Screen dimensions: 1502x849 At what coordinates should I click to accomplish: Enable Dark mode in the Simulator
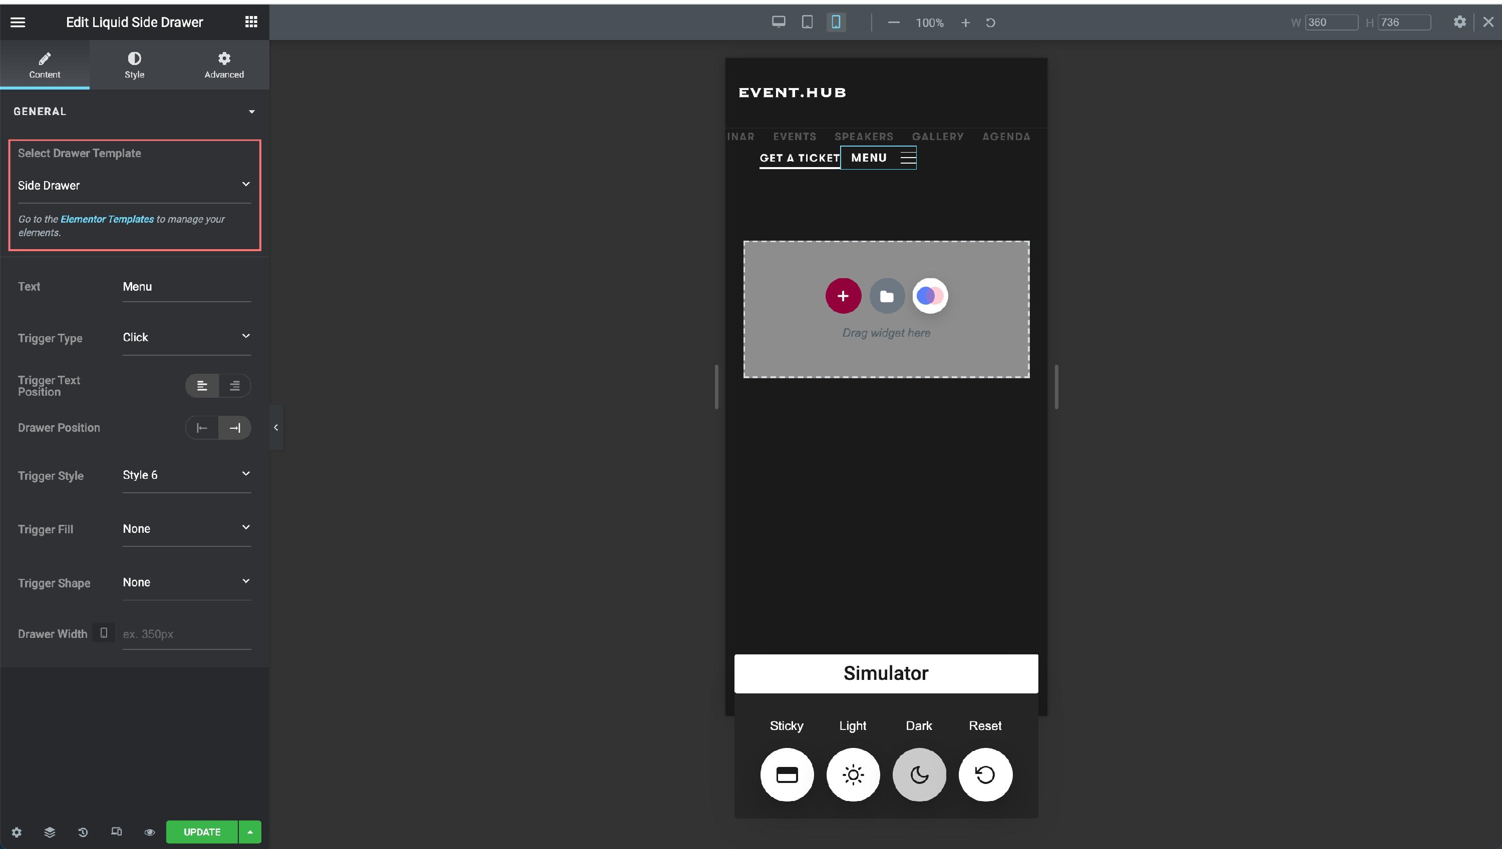pos(919,774)
